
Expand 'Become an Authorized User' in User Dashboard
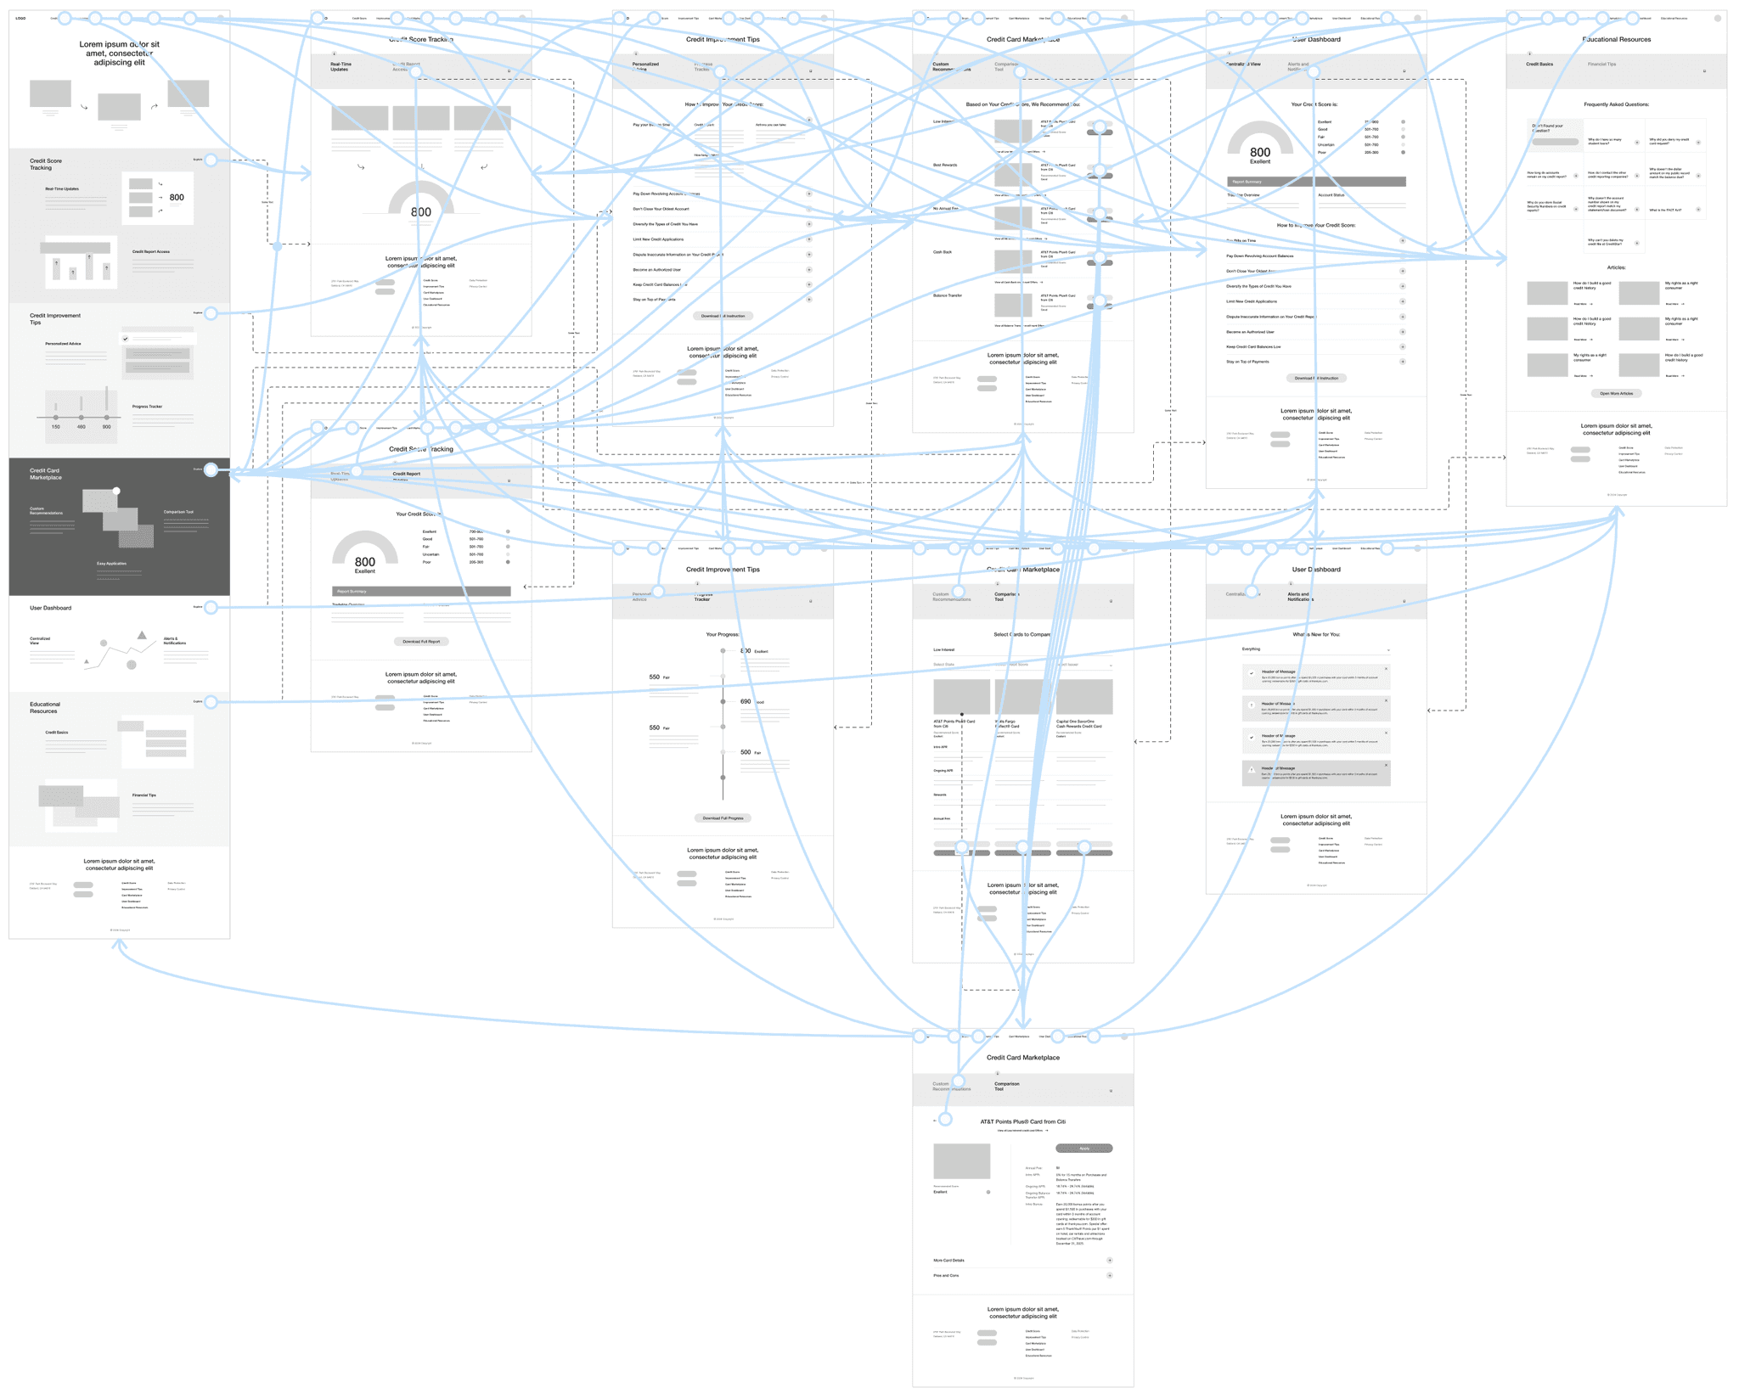[1316, 332]
